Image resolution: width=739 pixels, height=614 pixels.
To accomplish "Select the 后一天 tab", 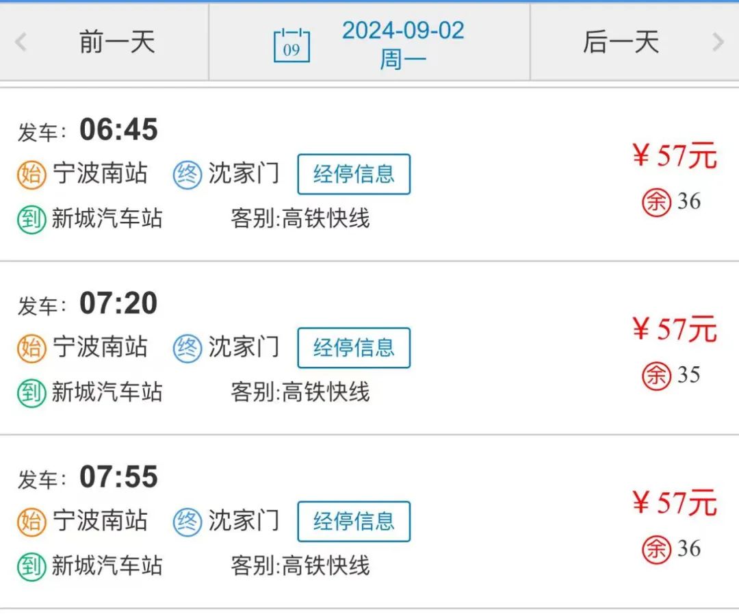I will tap(621, 42).
